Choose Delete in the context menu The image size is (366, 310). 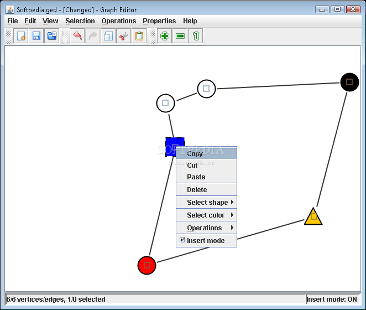207,190
